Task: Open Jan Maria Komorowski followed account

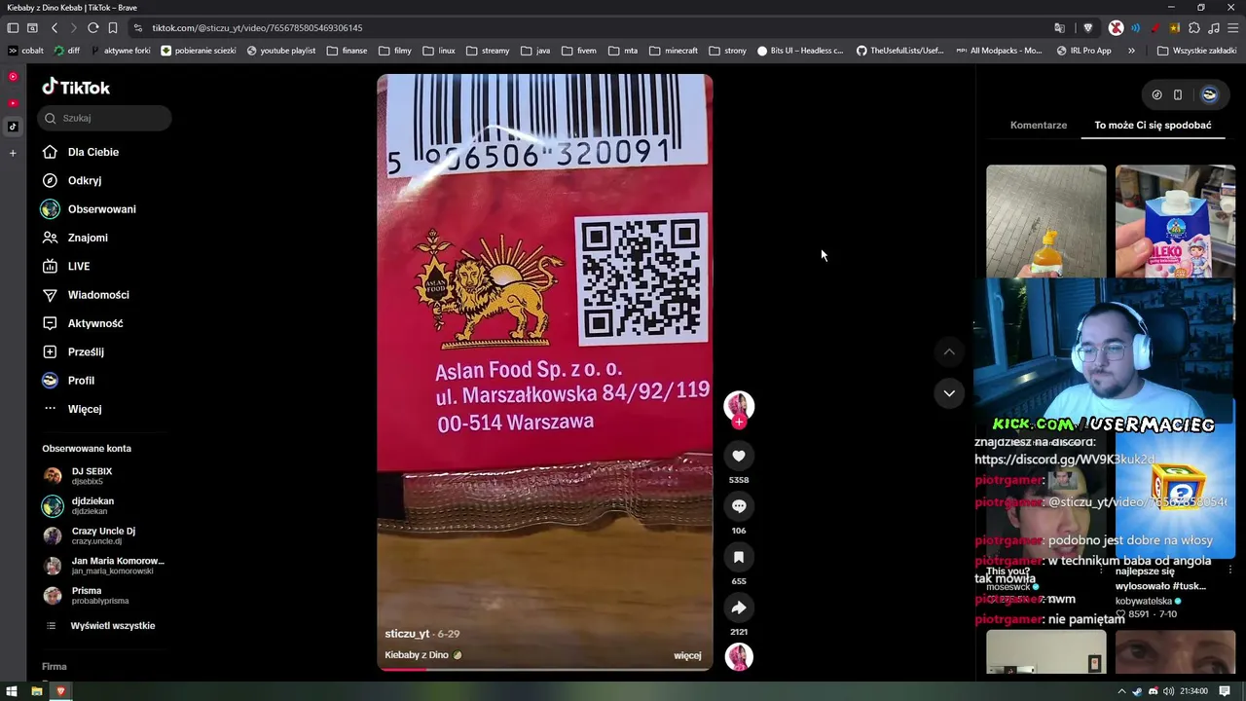Action: point(118,566)
